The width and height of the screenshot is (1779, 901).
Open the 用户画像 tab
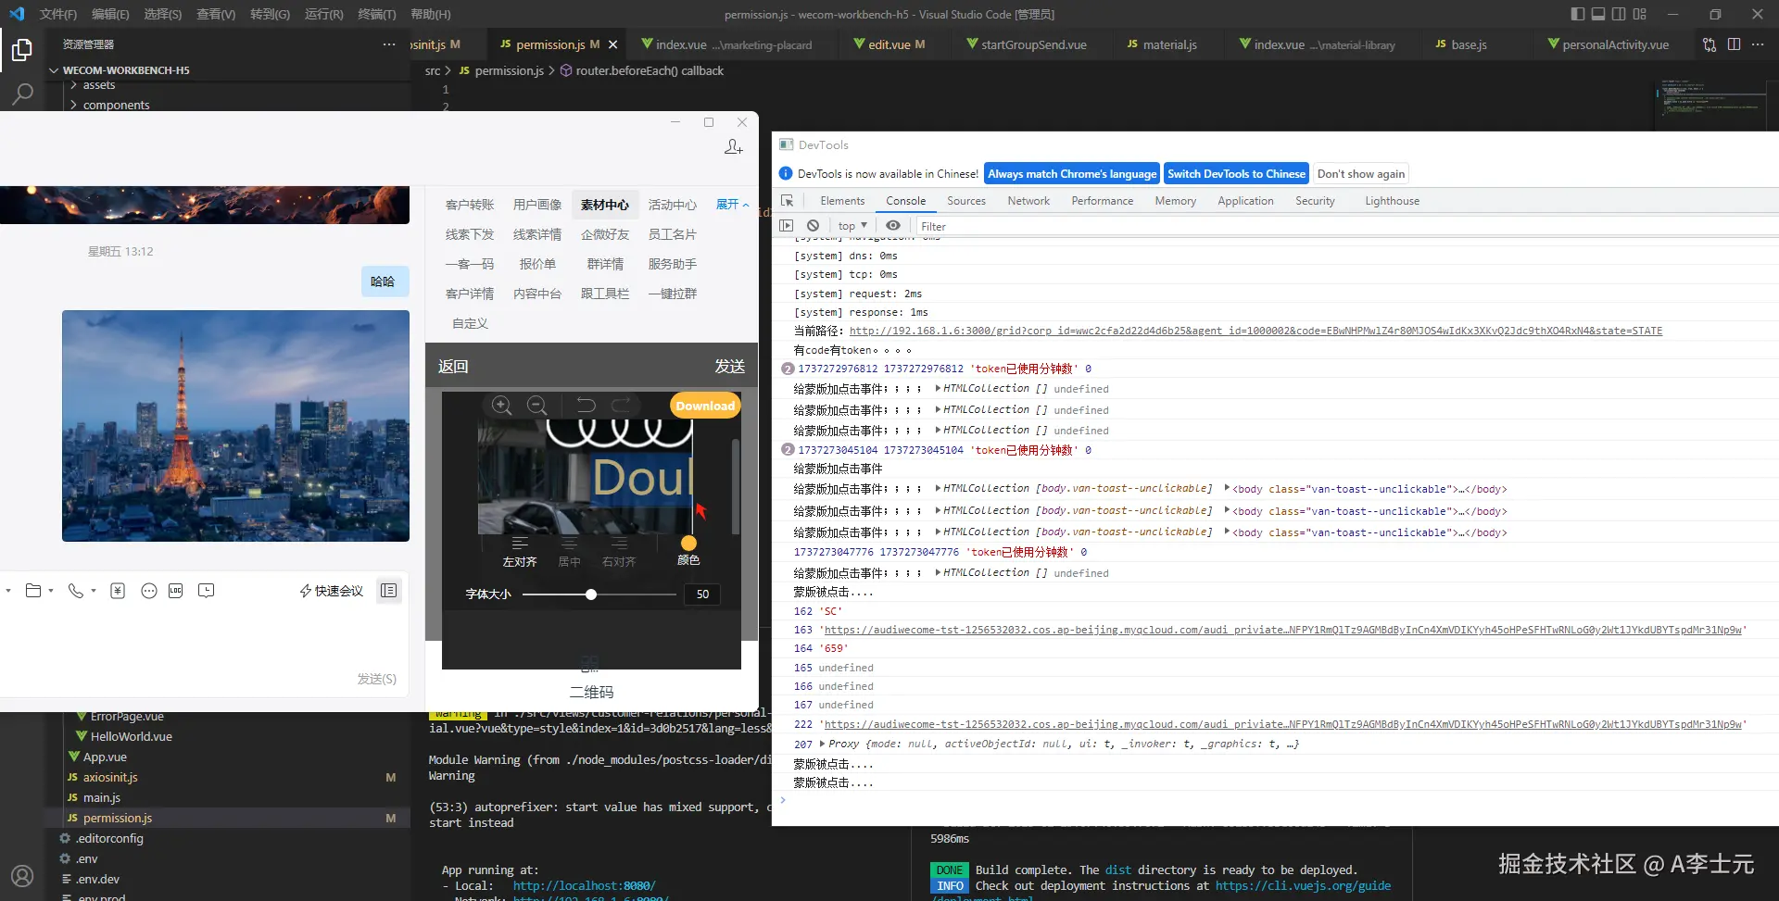click(x=537, y=205)
